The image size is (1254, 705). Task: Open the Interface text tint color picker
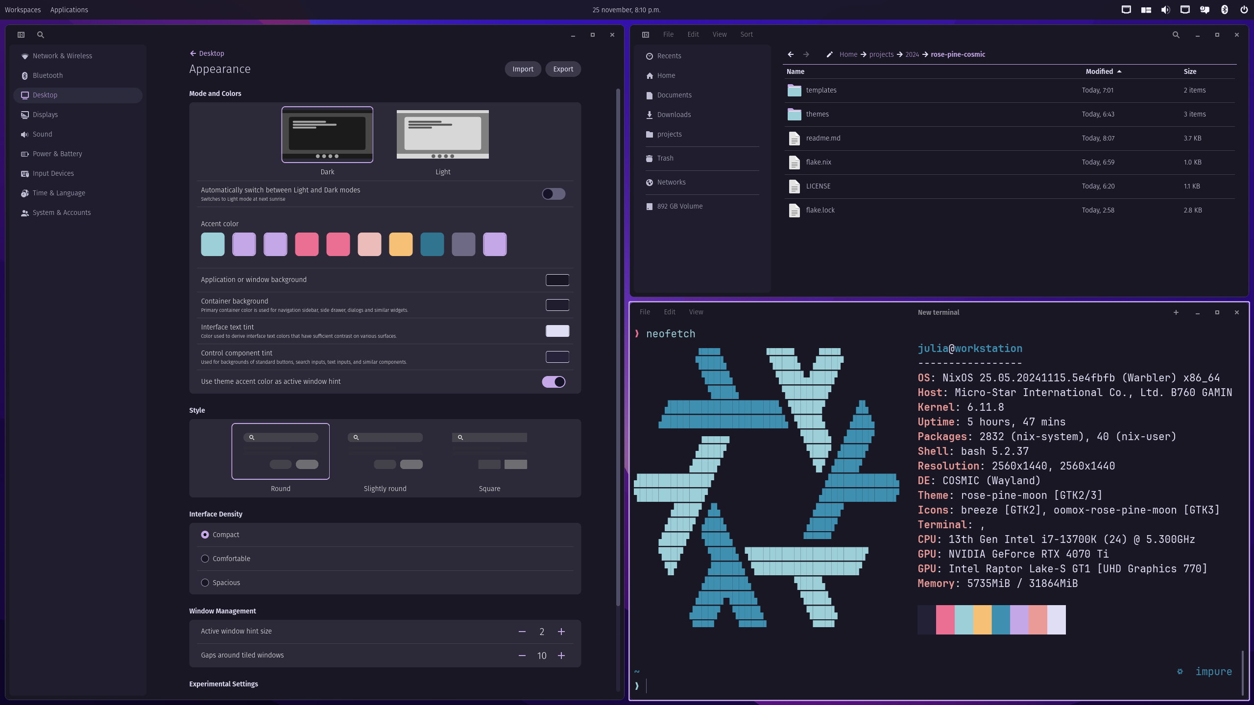click(557, 331)
